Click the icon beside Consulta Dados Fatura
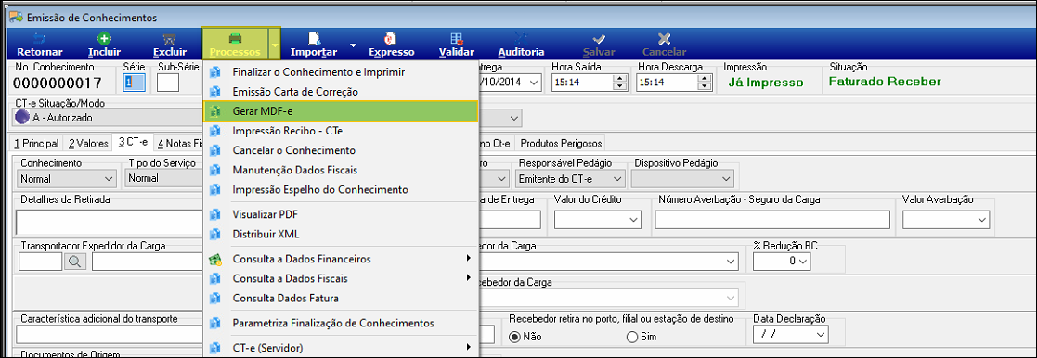1037x358 pixels. click(x=214, y=298)
